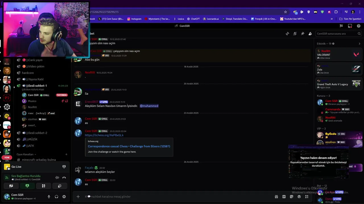Open the DeepL Translate bookmark
The image size is (364, 204).
pyautogui.click(x=235, y=19)
